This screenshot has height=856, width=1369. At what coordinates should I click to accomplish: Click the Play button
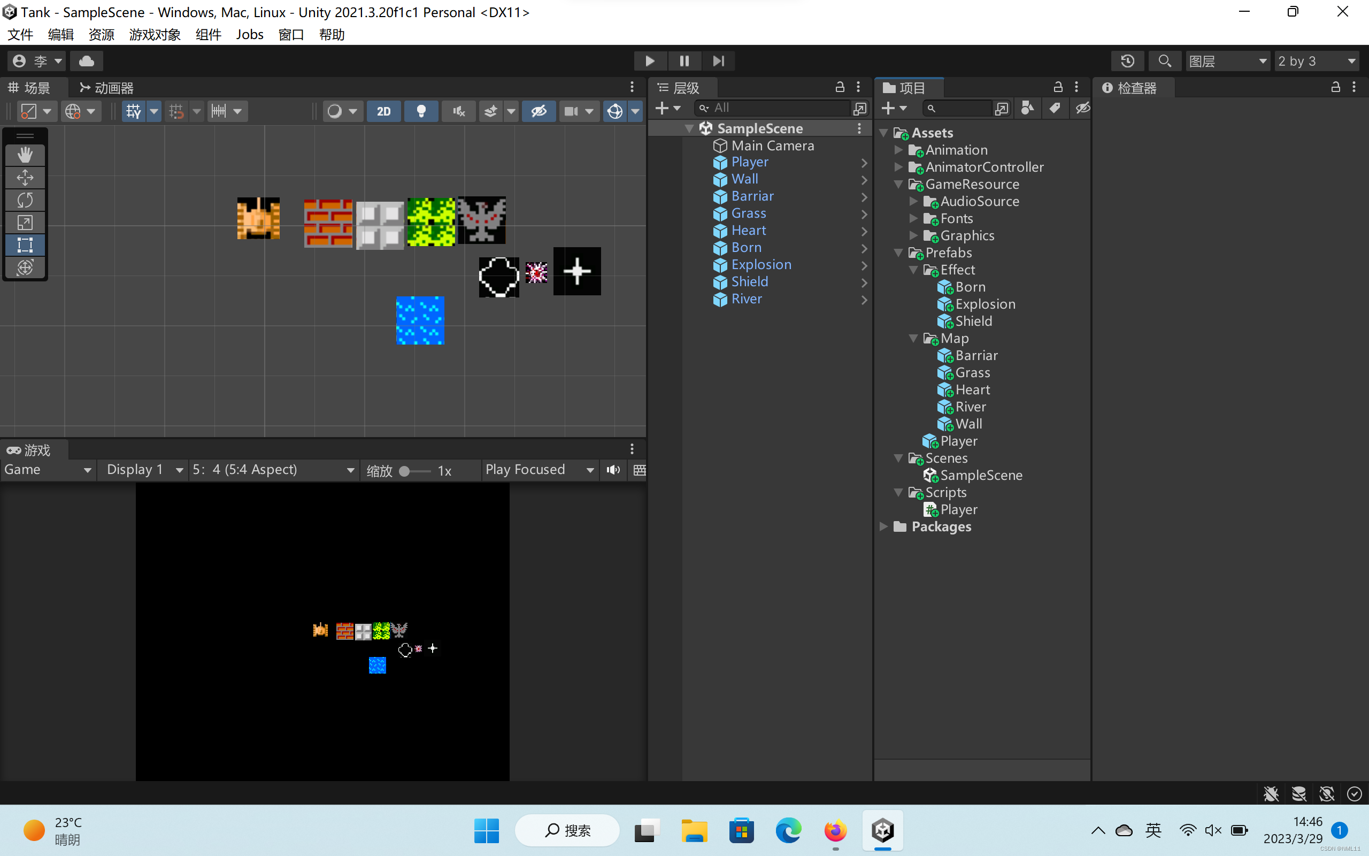650,60
